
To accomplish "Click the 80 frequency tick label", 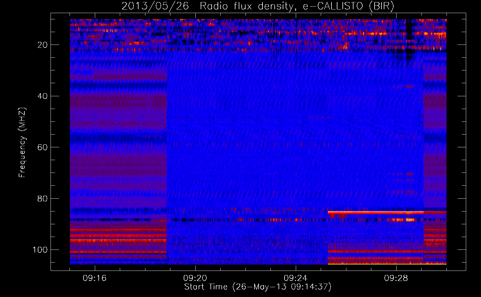I will [43, 198].
